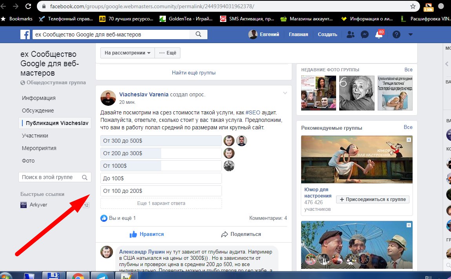Screen dimensions: 451x279
Task: Close the Юмор для настроения group suggestion
Action: [x=409, y=139]
